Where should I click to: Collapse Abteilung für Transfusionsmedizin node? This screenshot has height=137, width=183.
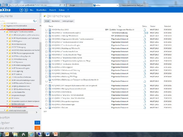(x=5, y=32)
